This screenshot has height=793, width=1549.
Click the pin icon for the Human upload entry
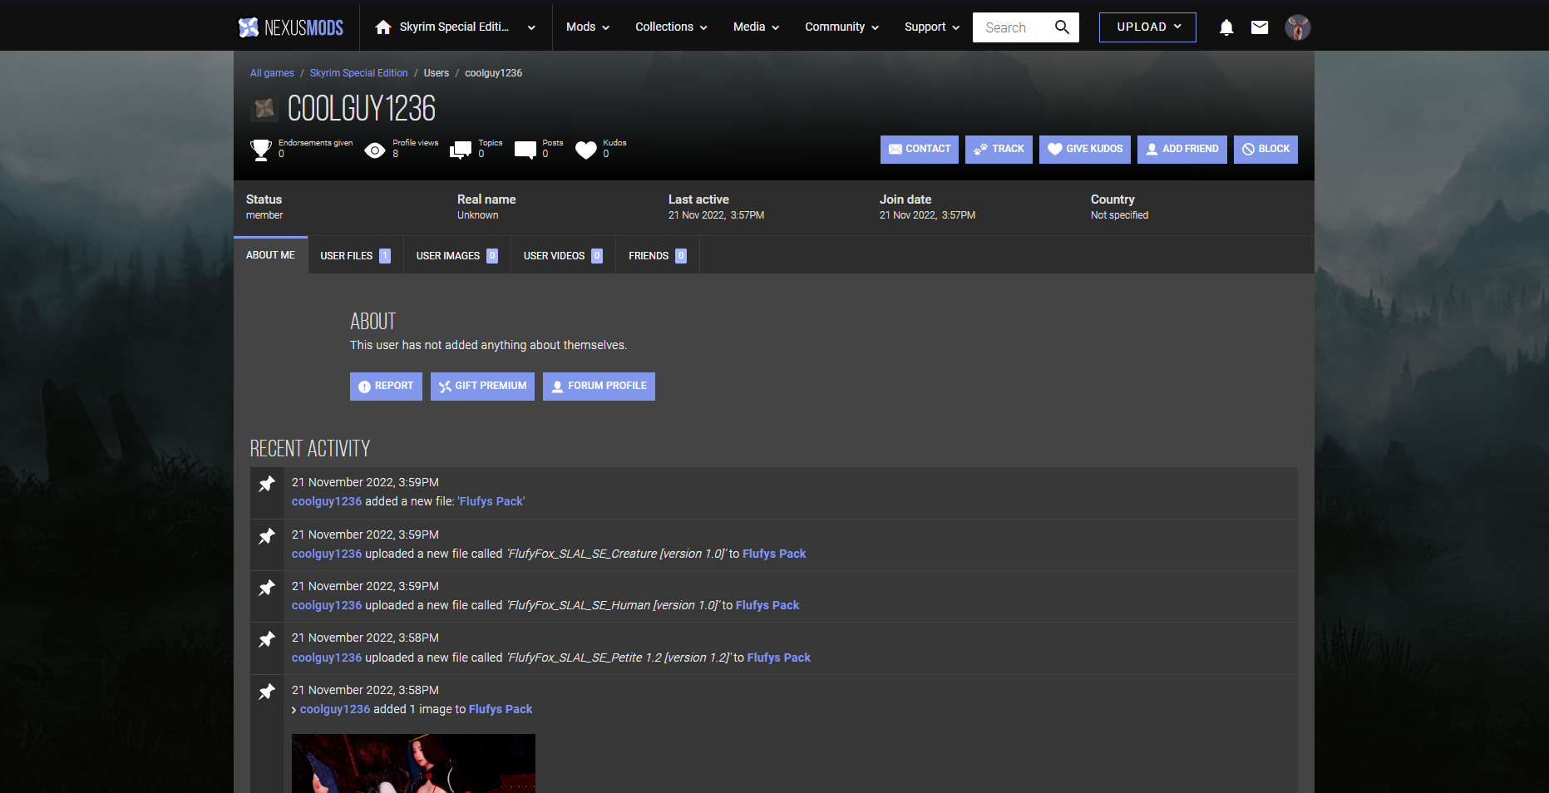267,588
